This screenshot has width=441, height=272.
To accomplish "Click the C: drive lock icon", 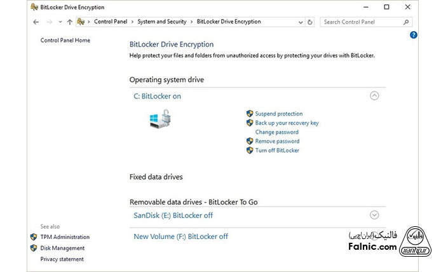I will 159,119.
